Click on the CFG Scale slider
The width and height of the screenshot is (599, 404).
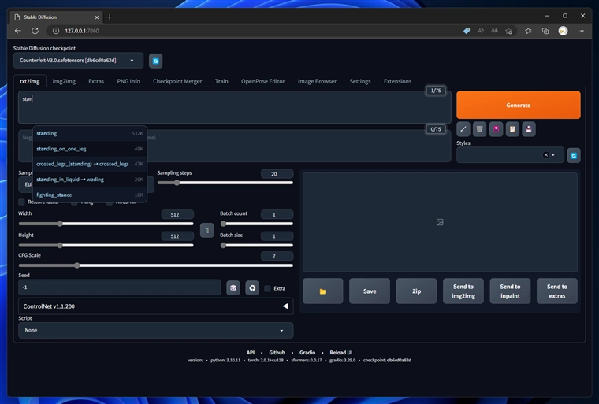(x=156, y=265)
